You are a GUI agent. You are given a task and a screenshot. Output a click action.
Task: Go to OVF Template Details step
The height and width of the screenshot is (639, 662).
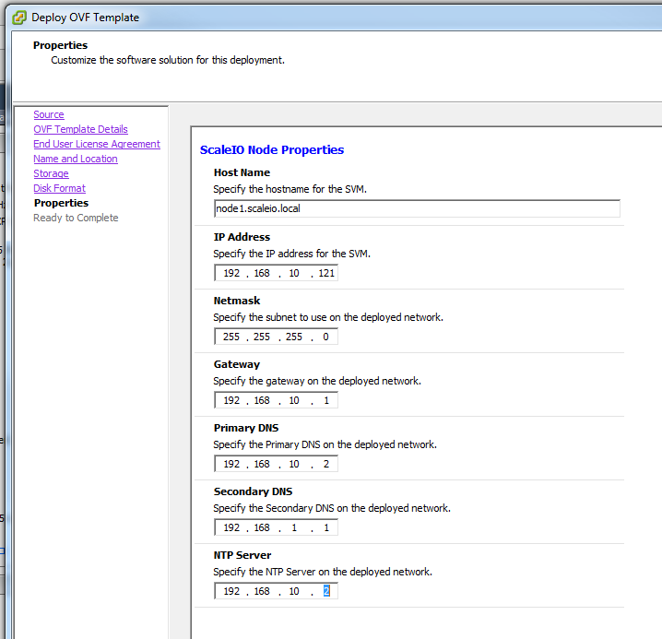coord(80,129)
